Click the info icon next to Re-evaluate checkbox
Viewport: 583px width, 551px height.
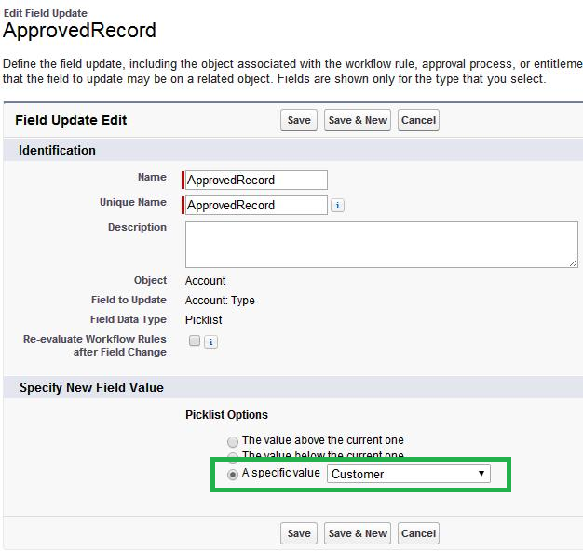210,342
